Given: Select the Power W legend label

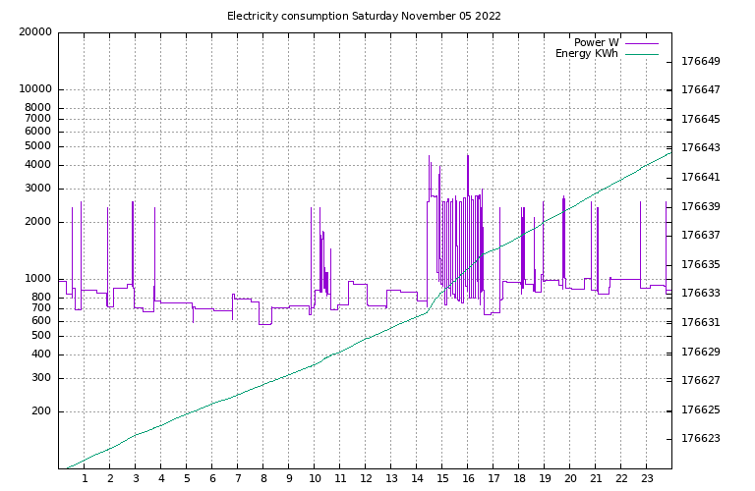Looking at the screenshot, I should (596, 43).
